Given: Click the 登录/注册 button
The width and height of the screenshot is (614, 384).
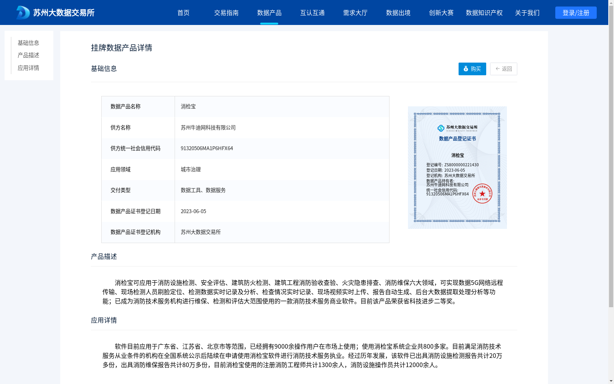Looking at the screenshot, I should (x=576, y=13).
